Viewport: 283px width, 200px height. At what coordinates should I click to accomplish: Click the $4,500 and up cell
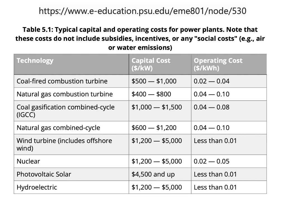coord(153,174)
